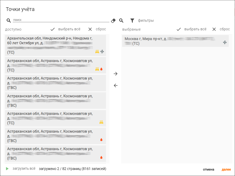Select Астраханская (ТС) row with single heating icon
The image size is (235, 176).
click(55, 118)
